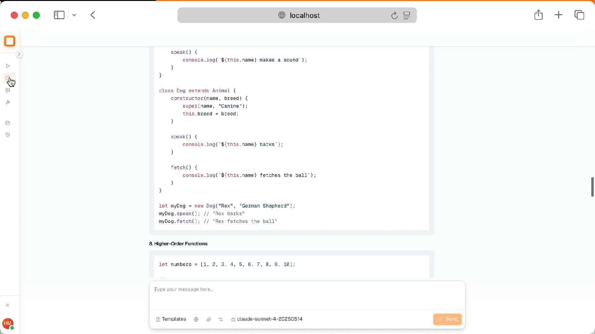Open the history clock icon in sidebar
595x334 pixels.
[8, 135]
